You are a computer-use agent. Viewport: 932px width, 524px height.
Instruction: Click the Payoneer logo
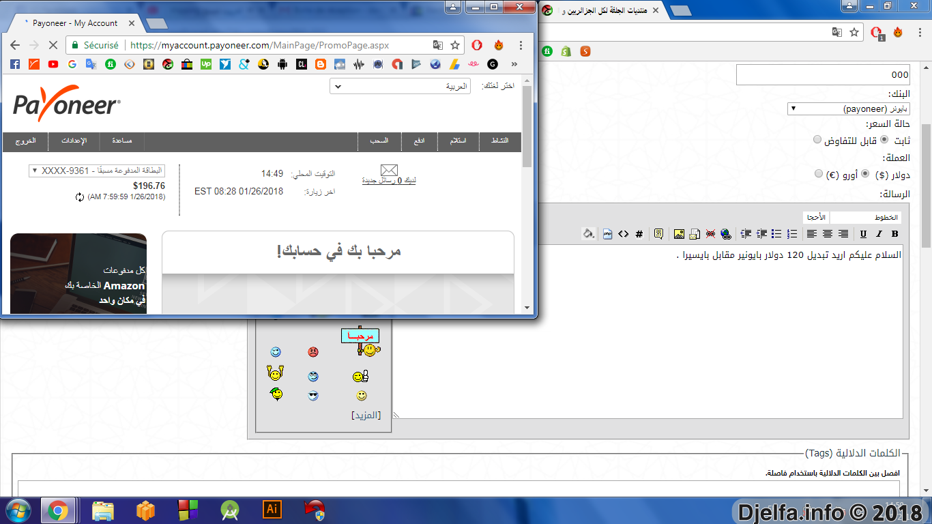coord(67,103)
